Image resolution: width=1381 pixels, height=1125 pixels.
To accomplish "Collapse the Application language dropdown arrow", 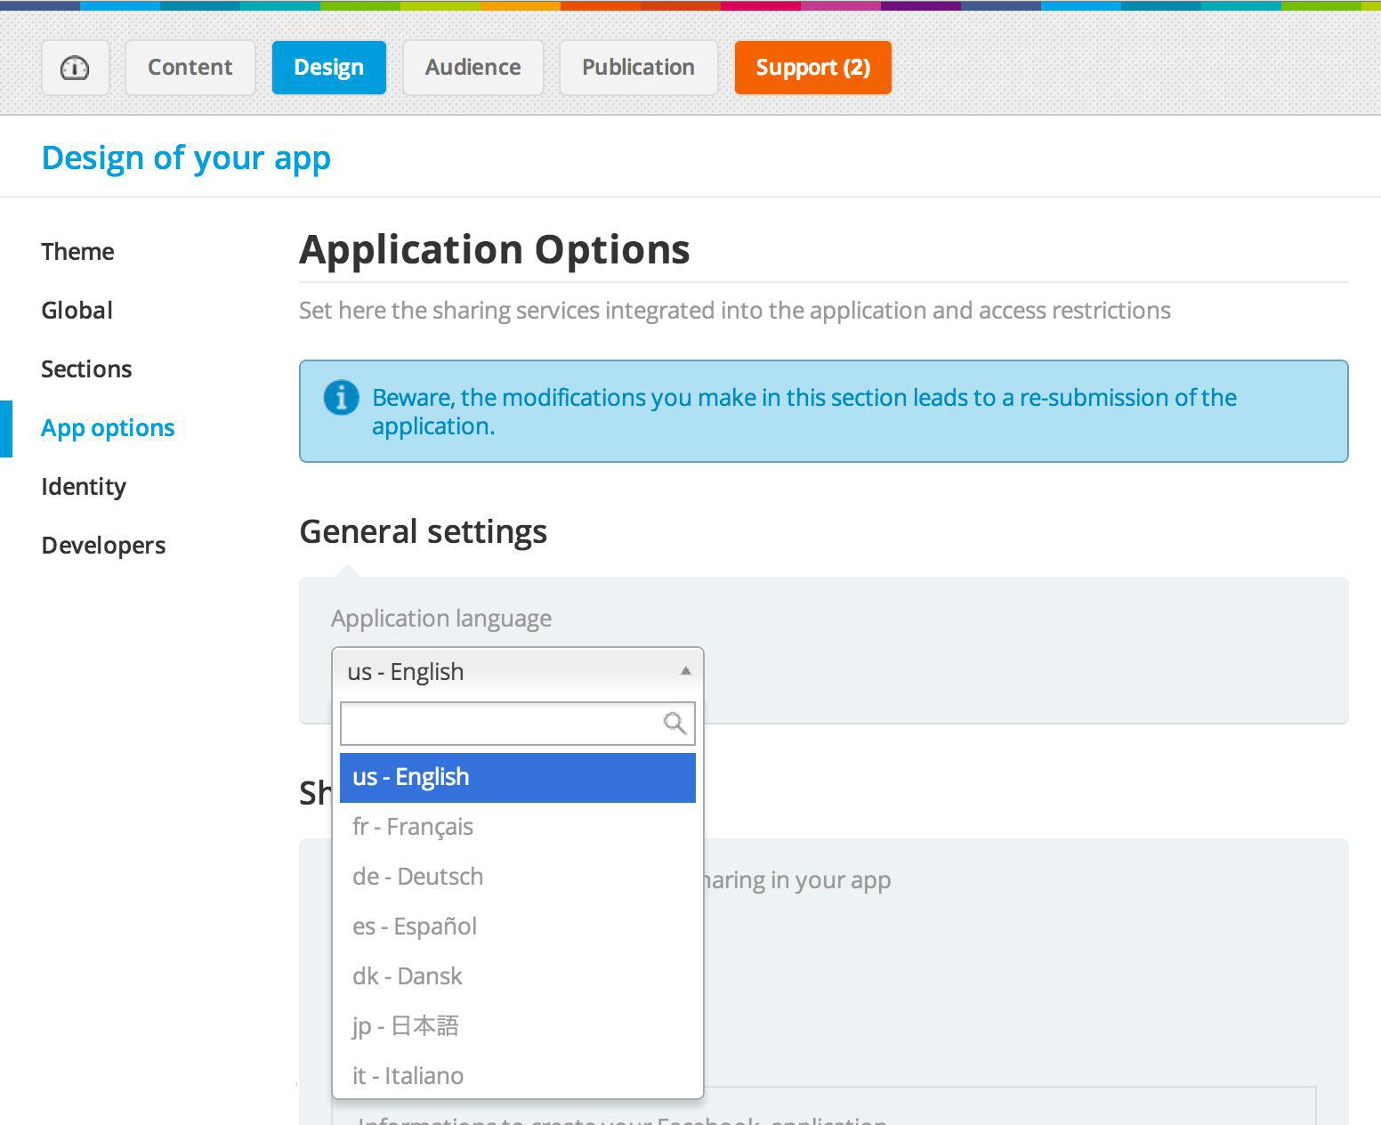I will [684, 671].
